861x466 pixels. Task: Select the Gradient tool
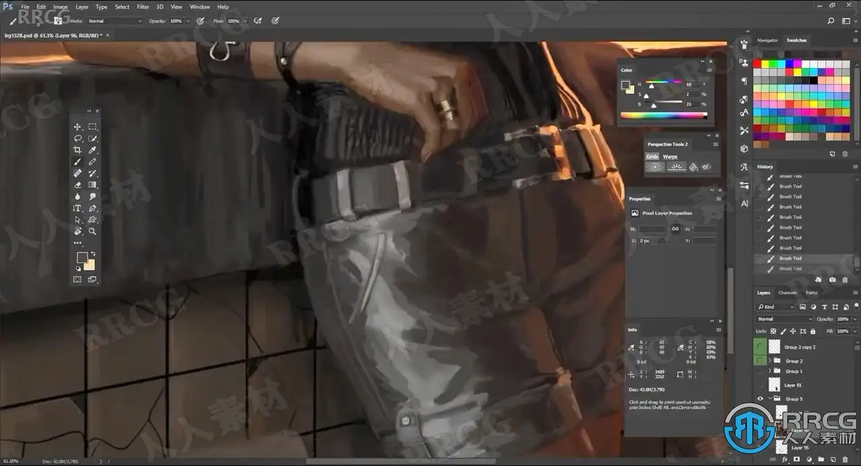[92, 185]
